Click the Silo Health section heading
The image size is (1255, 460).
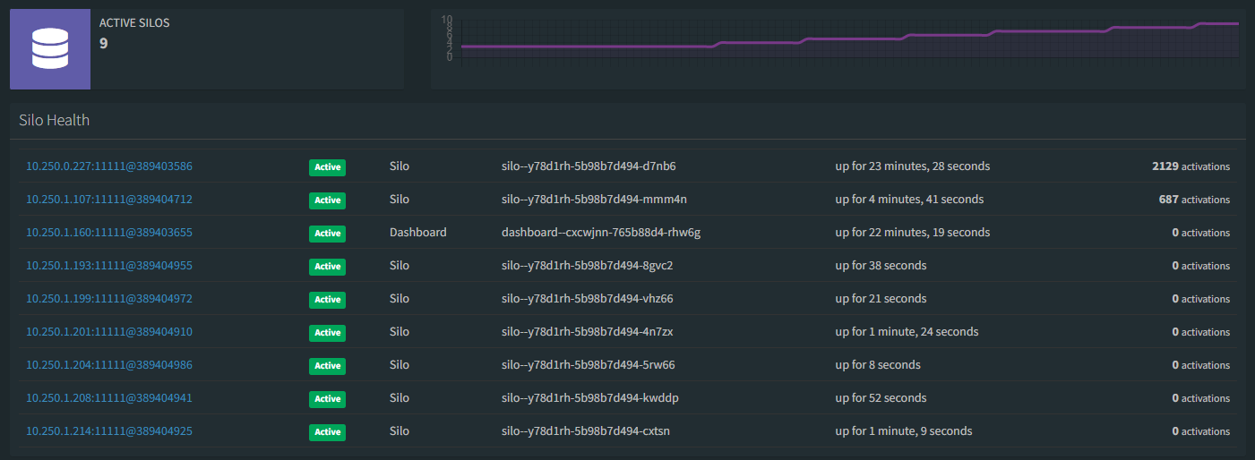[x=55, y=120]
